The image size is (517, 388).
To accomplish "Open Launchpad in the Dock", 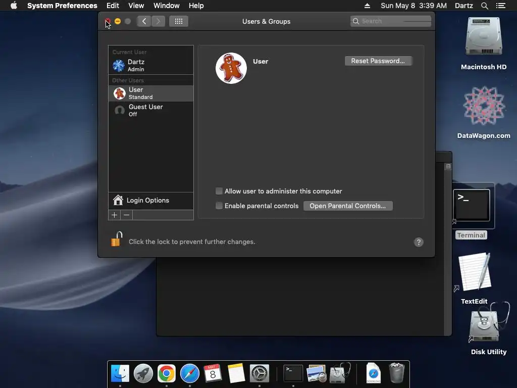I will click(x=143, y=373).
